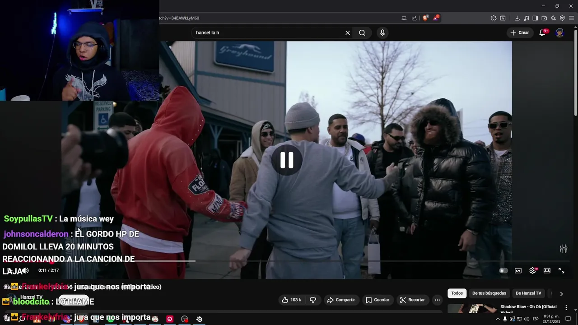The image size is (578, 325).
Task: Clear the YouTube search box with the X
Action: click(348, 32)
